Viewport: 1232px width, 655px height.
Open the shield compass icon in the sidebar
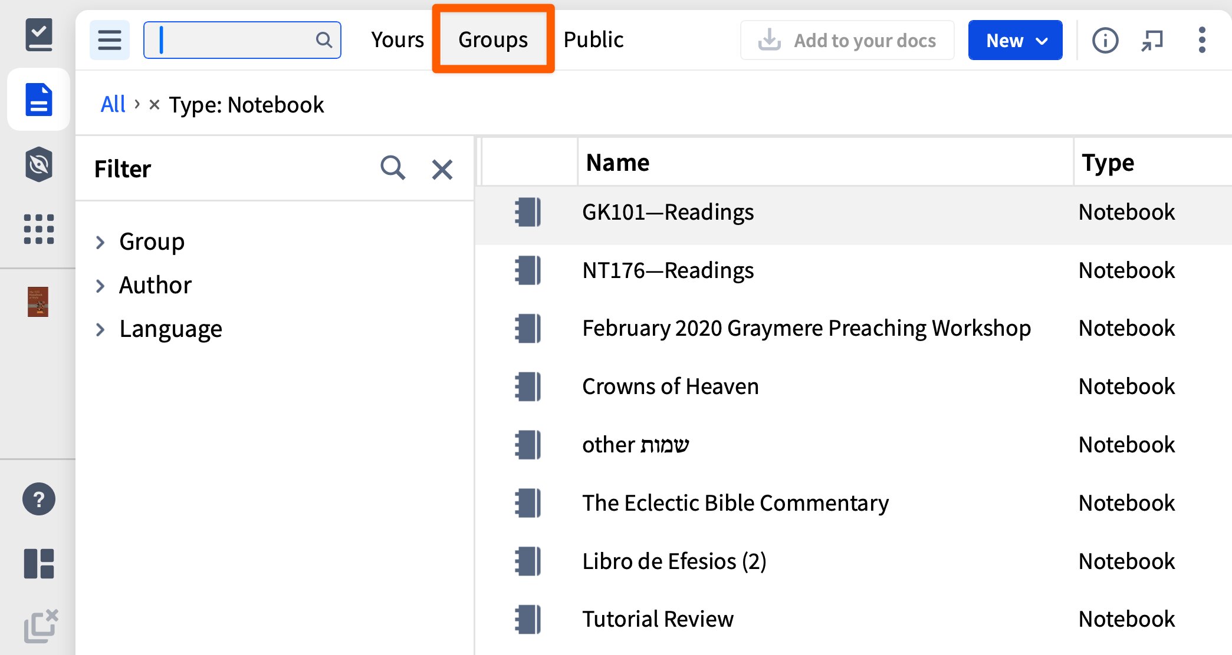coord(39,164)
